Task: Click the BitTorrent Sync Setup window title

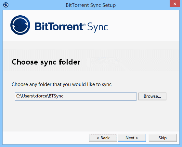Action: point(91,5)
